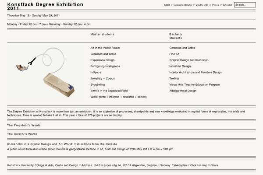Viewport: 263px width, 175px height.
Task: Click the Konstfack Degree Exhibition 2011 title
Action: 45,6
